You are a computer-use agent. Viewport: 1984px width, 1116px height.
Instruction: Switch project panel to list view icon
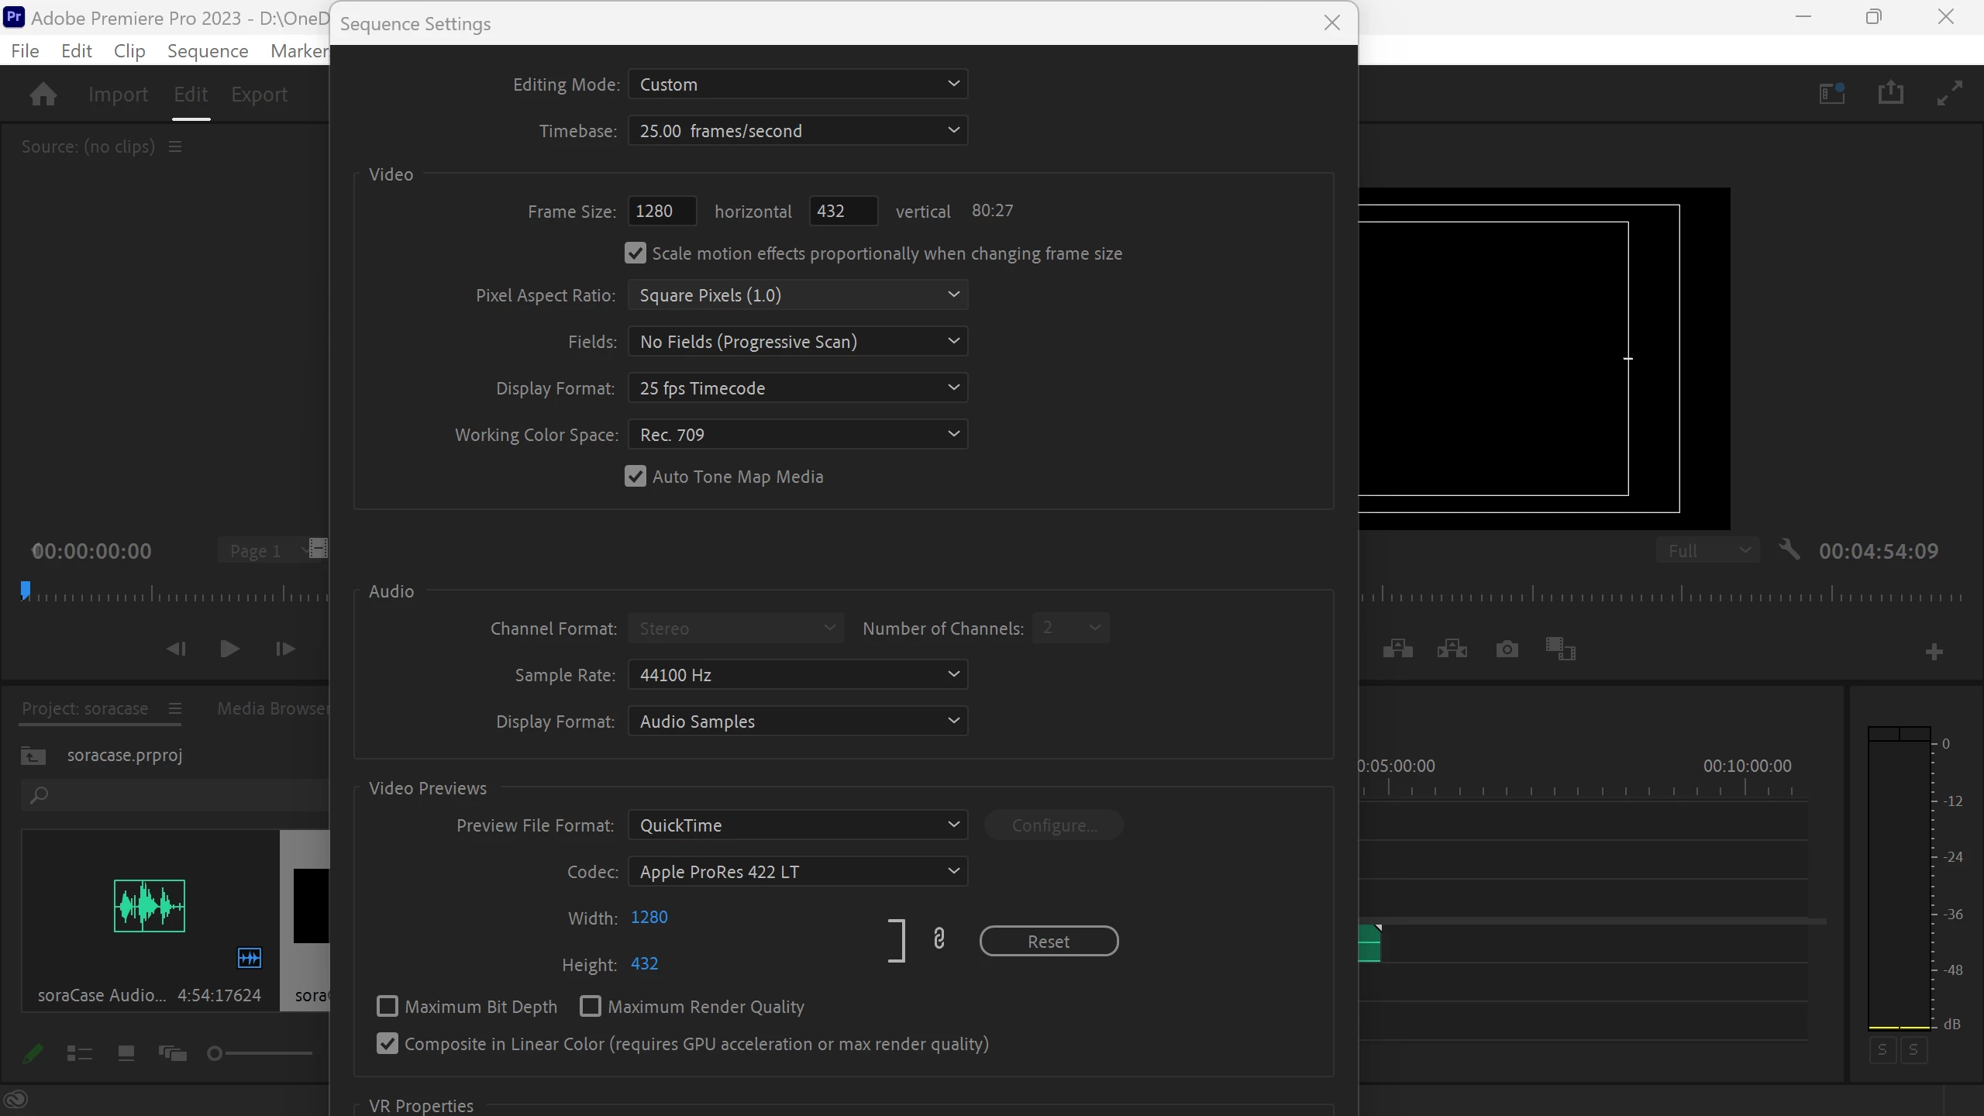point(79,1053)
